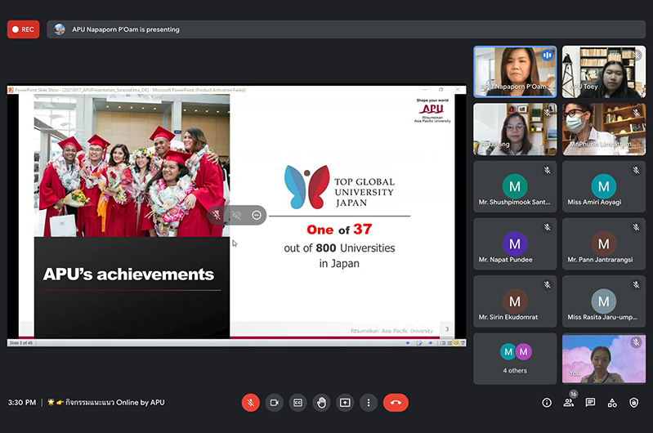Select Mr. Shushpimook participant tile
The image size is (653, 433).
[515, 186]
